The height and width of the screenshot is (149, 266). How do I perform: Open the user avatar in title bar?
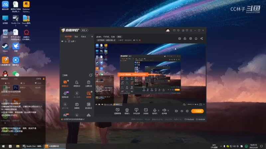168,30
